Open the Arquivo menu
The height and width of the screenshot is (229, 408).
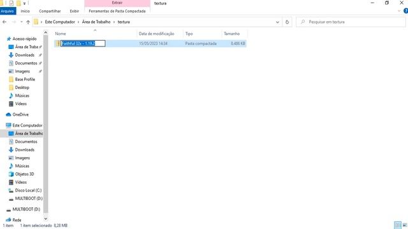point(8,11)
